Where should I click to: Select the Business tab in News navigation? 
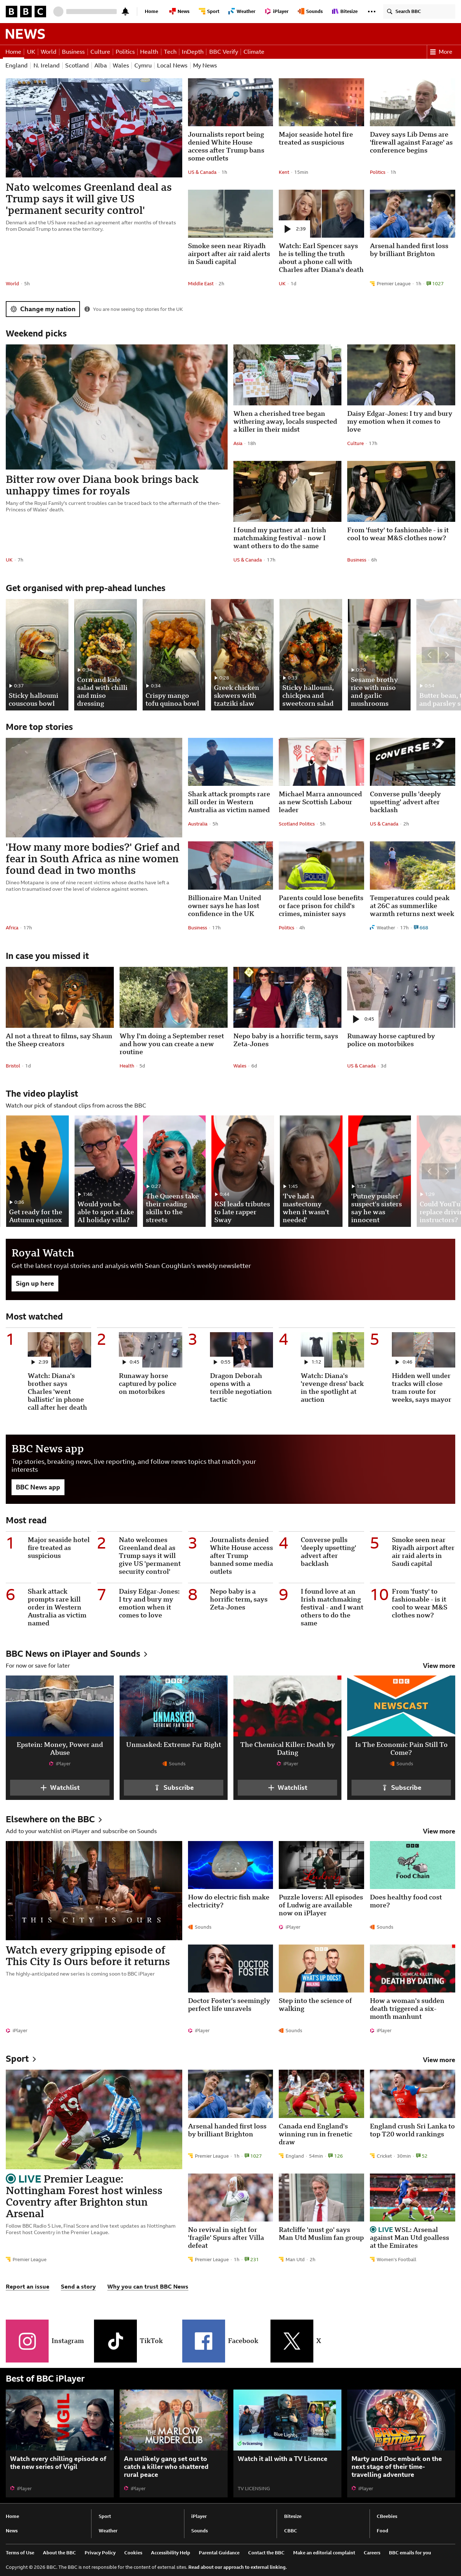(73, 52)
